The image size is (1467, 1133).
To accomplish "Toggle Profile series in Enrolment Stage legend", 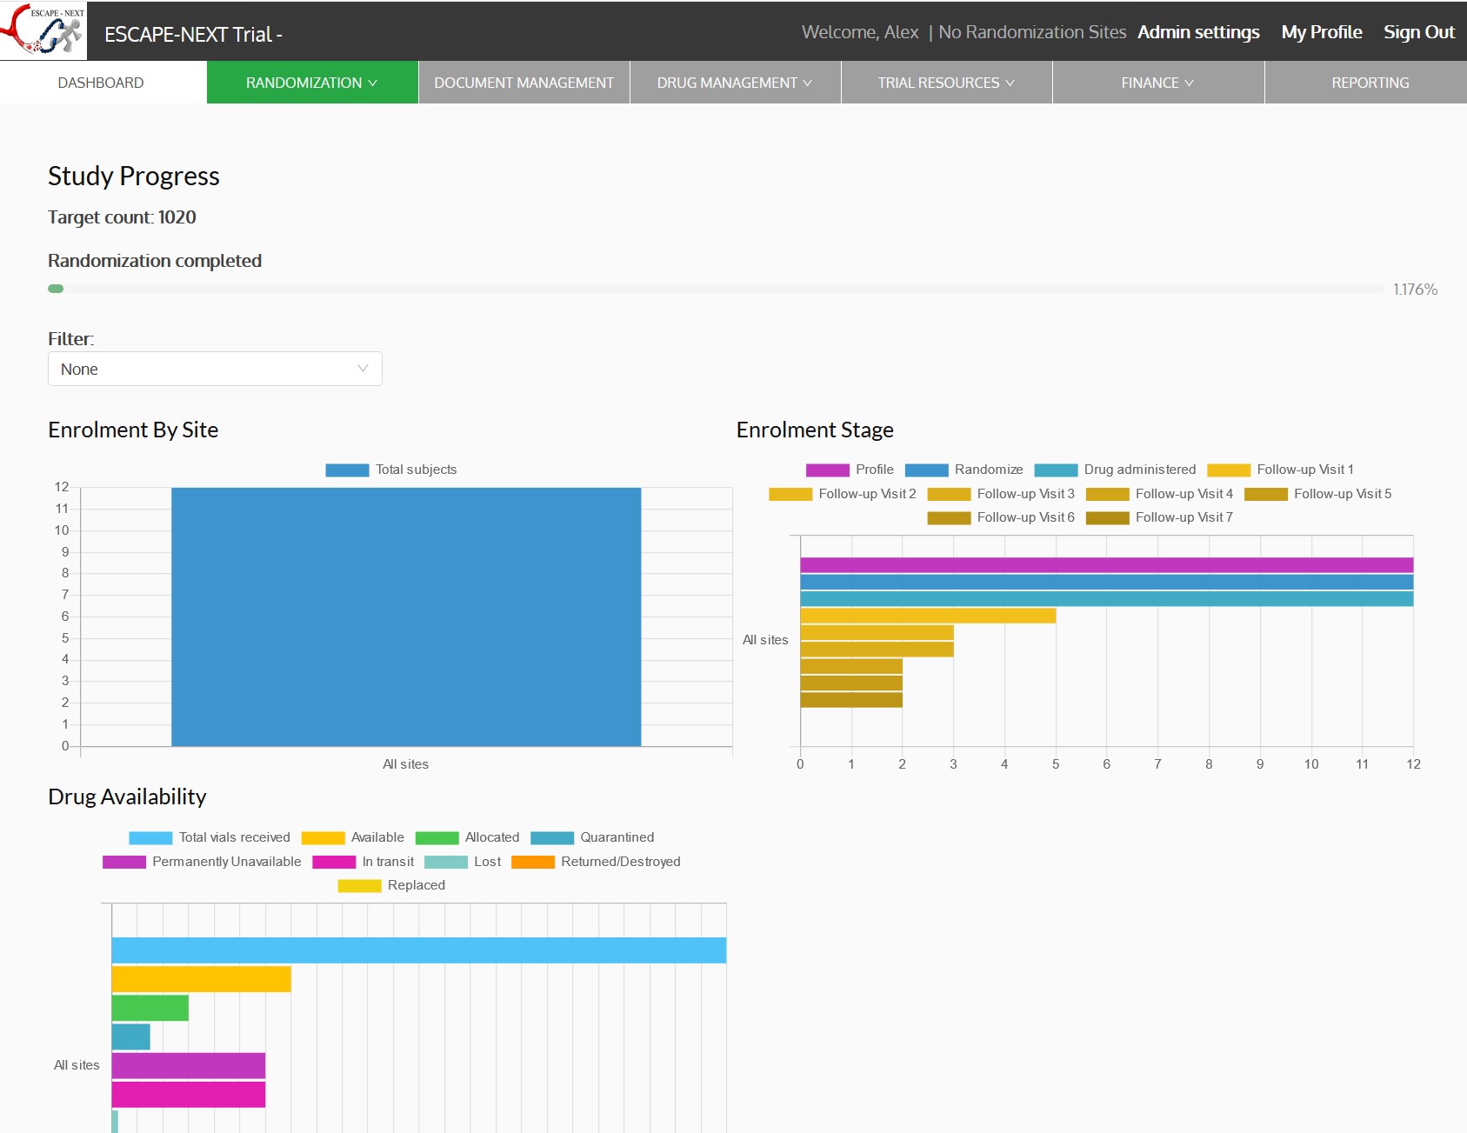I will point(827,470).
